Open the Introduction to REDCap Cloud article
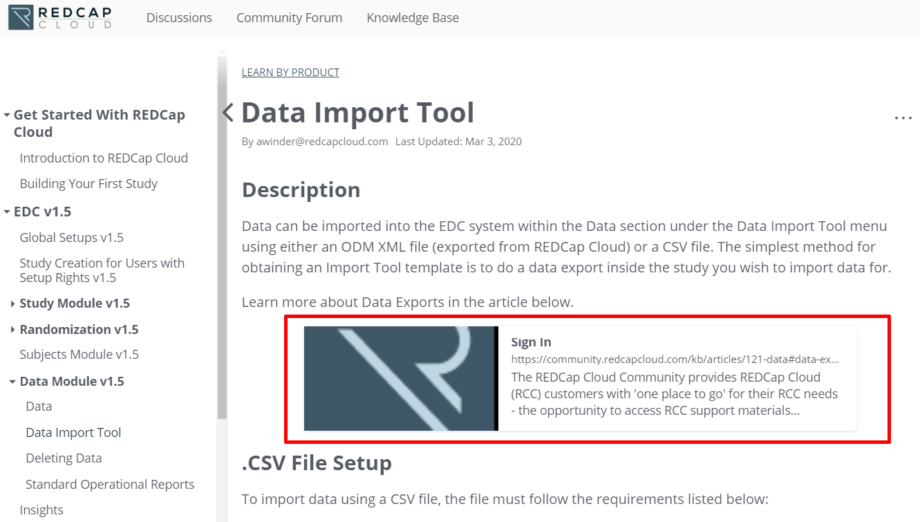Image resolution: width=920 pixels, height=522 pixels. (104, 158)
